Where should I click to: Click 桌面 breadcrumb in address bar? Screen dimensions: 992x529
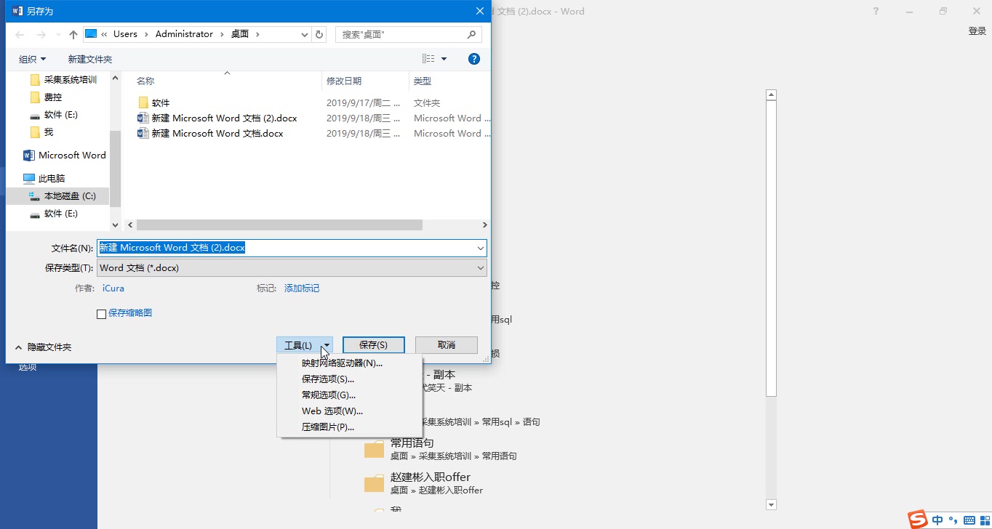click(240, 34)
